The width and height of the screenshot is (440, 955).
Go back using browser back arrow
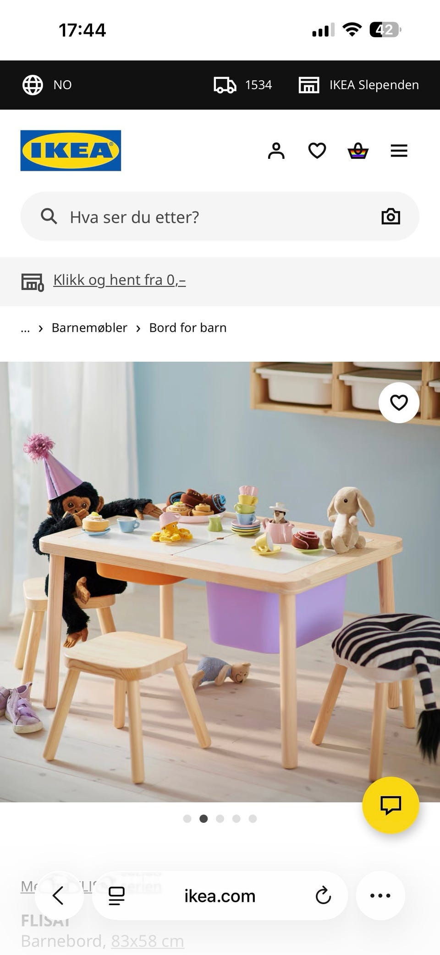click(x=59, y=895)
